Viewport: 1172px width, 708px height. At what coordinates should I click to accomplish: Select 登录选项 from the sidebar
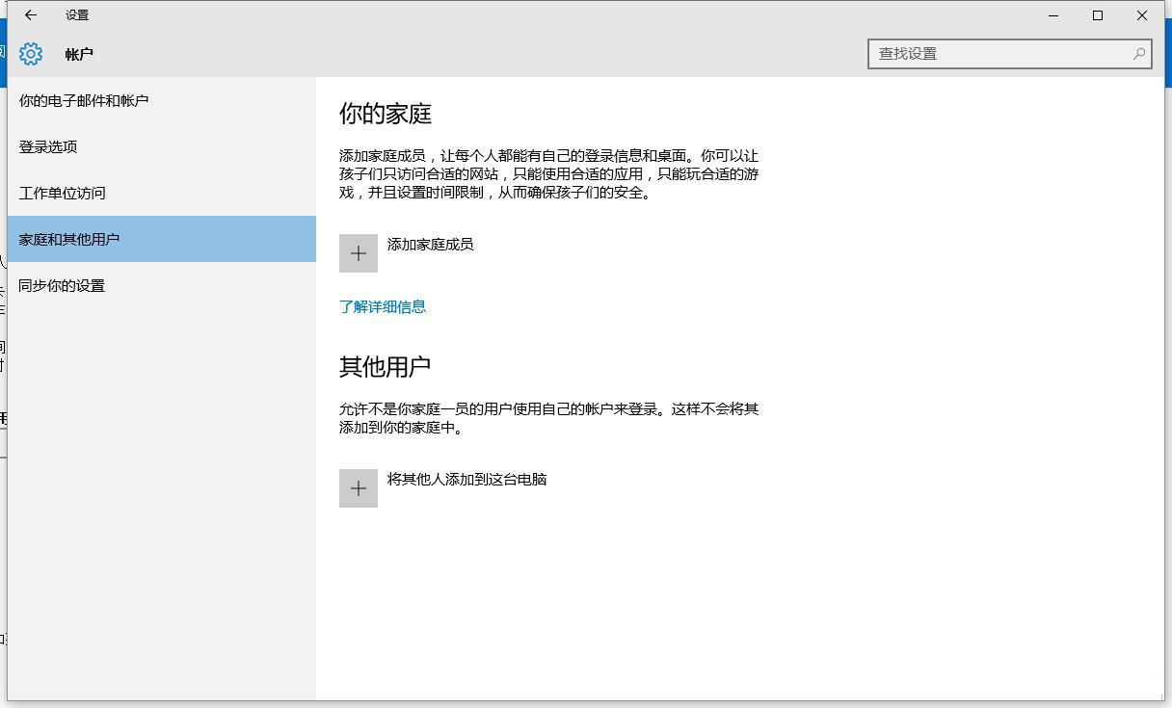[48, 146]
